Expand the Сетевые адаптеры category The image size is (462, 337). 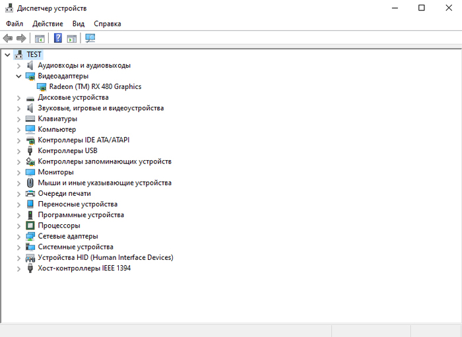tap(18, 236)
